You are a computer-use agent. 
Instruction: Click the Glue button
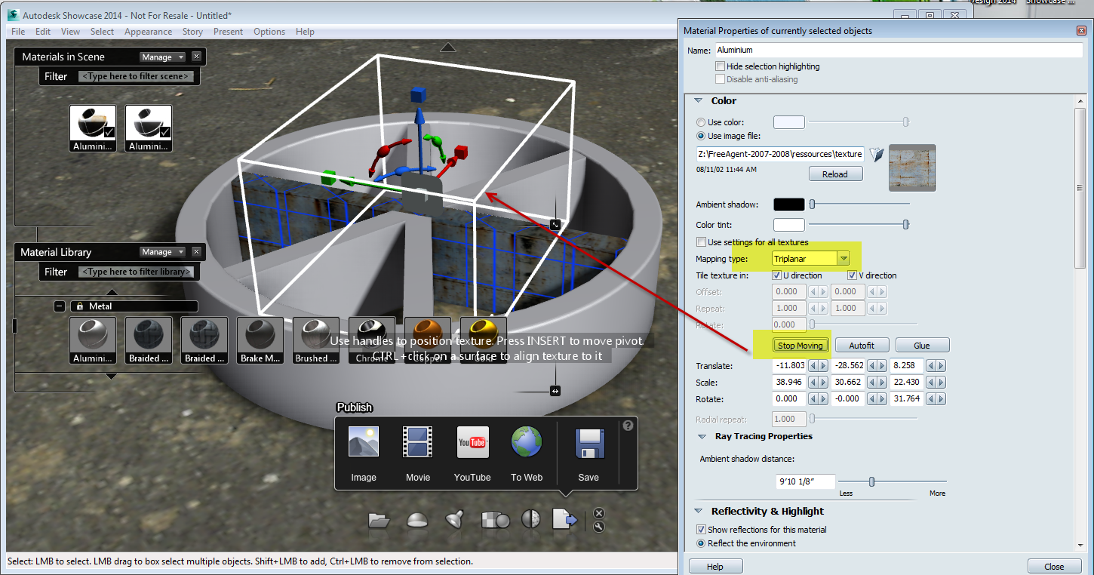click(x=922, y=346)
